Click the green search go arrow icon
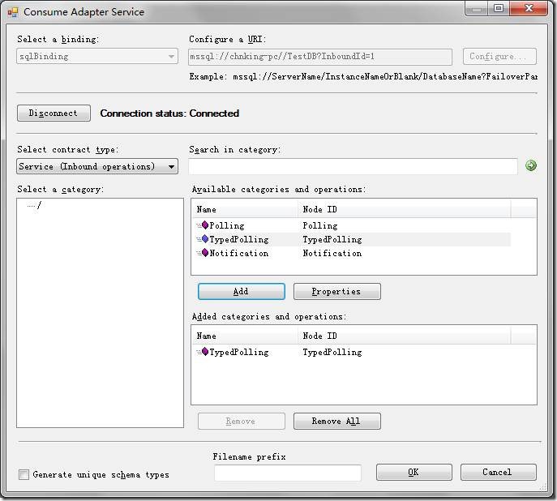The width and height of the screenshot is (557, 501). pyautogui.click(x=531, y=165)
